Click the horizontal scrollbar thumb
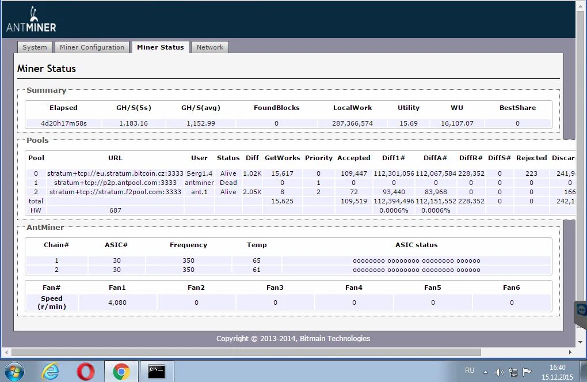The height and width of the screenshot is (382, 587). (246, 353)
